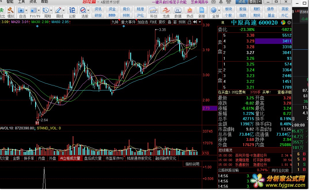Toggle 九转 indicator on the chart

[115, 22]
